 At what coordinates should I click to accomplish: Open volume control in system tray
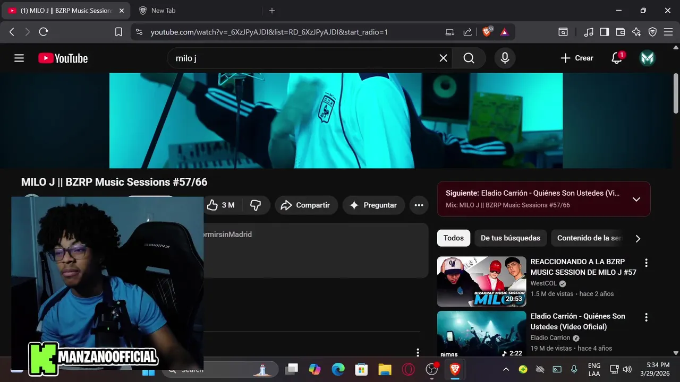click(x=627, y=369)
